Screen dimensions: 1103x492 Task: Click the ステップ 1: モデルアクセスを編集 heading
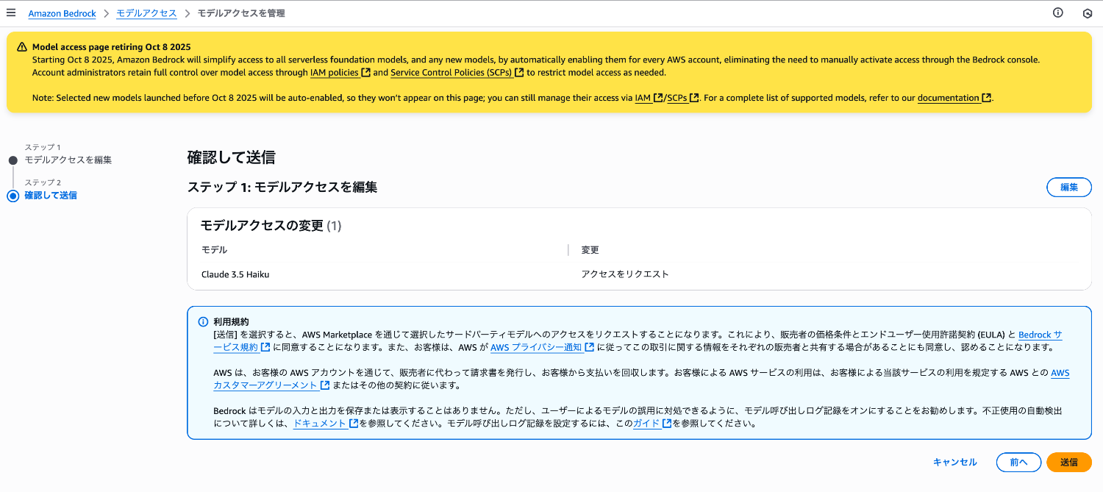pyautogui.click(x=282, y=188)
